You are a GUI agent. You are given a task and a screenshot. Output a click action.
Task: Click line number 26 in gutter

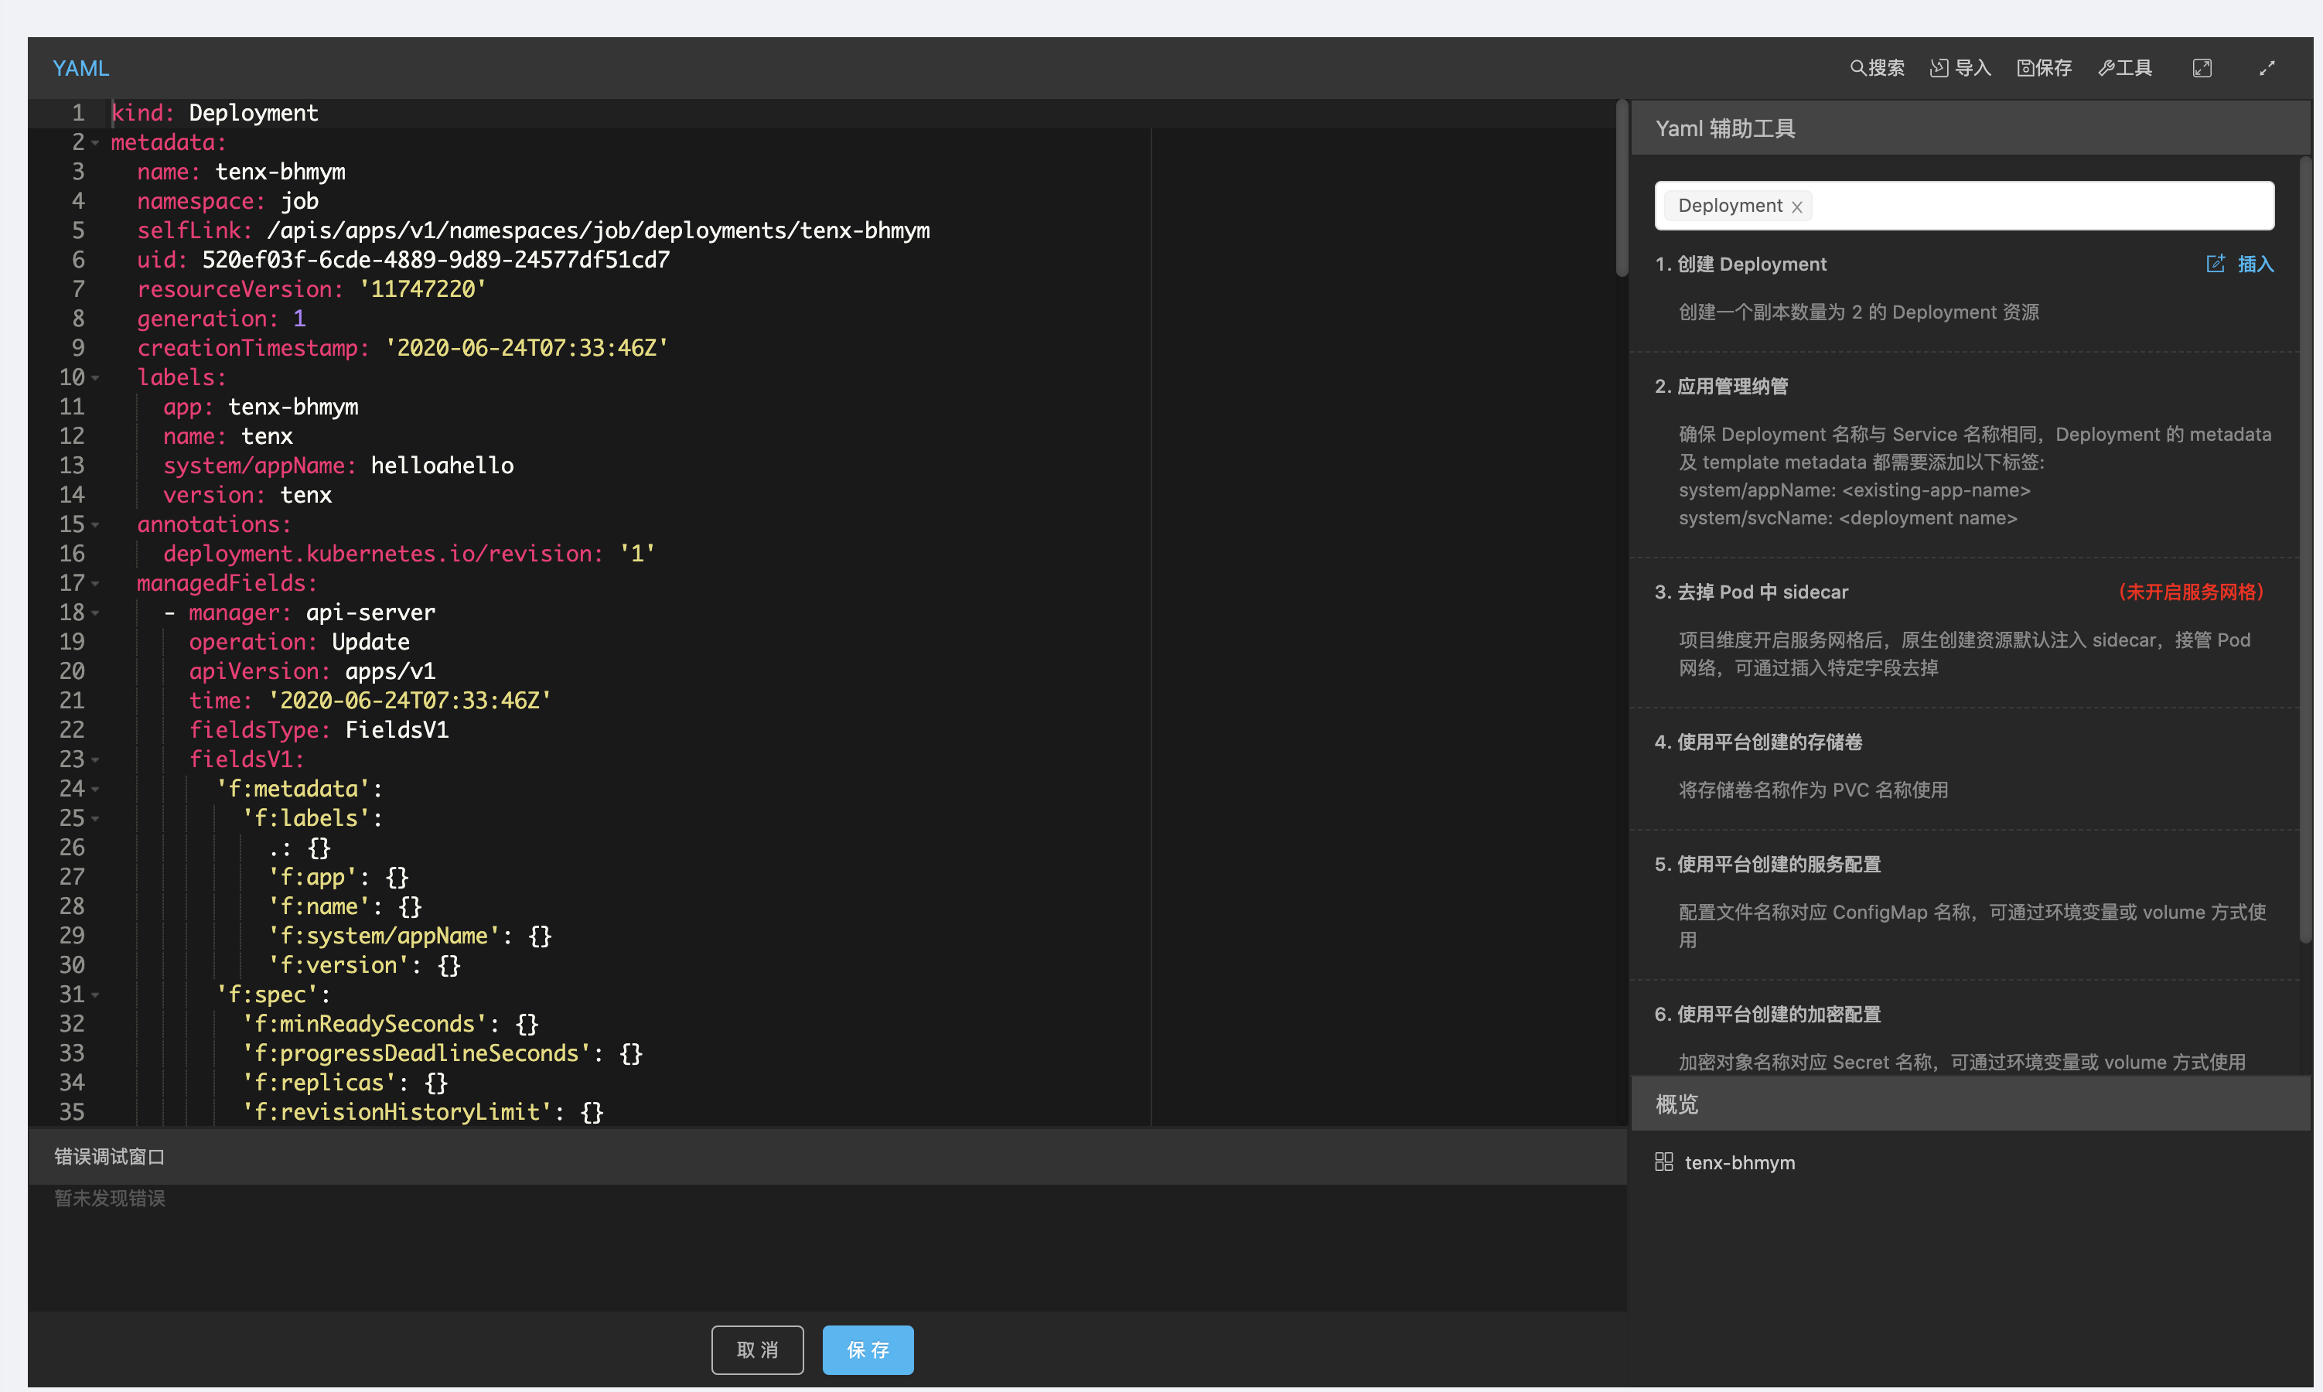point(72,848)
